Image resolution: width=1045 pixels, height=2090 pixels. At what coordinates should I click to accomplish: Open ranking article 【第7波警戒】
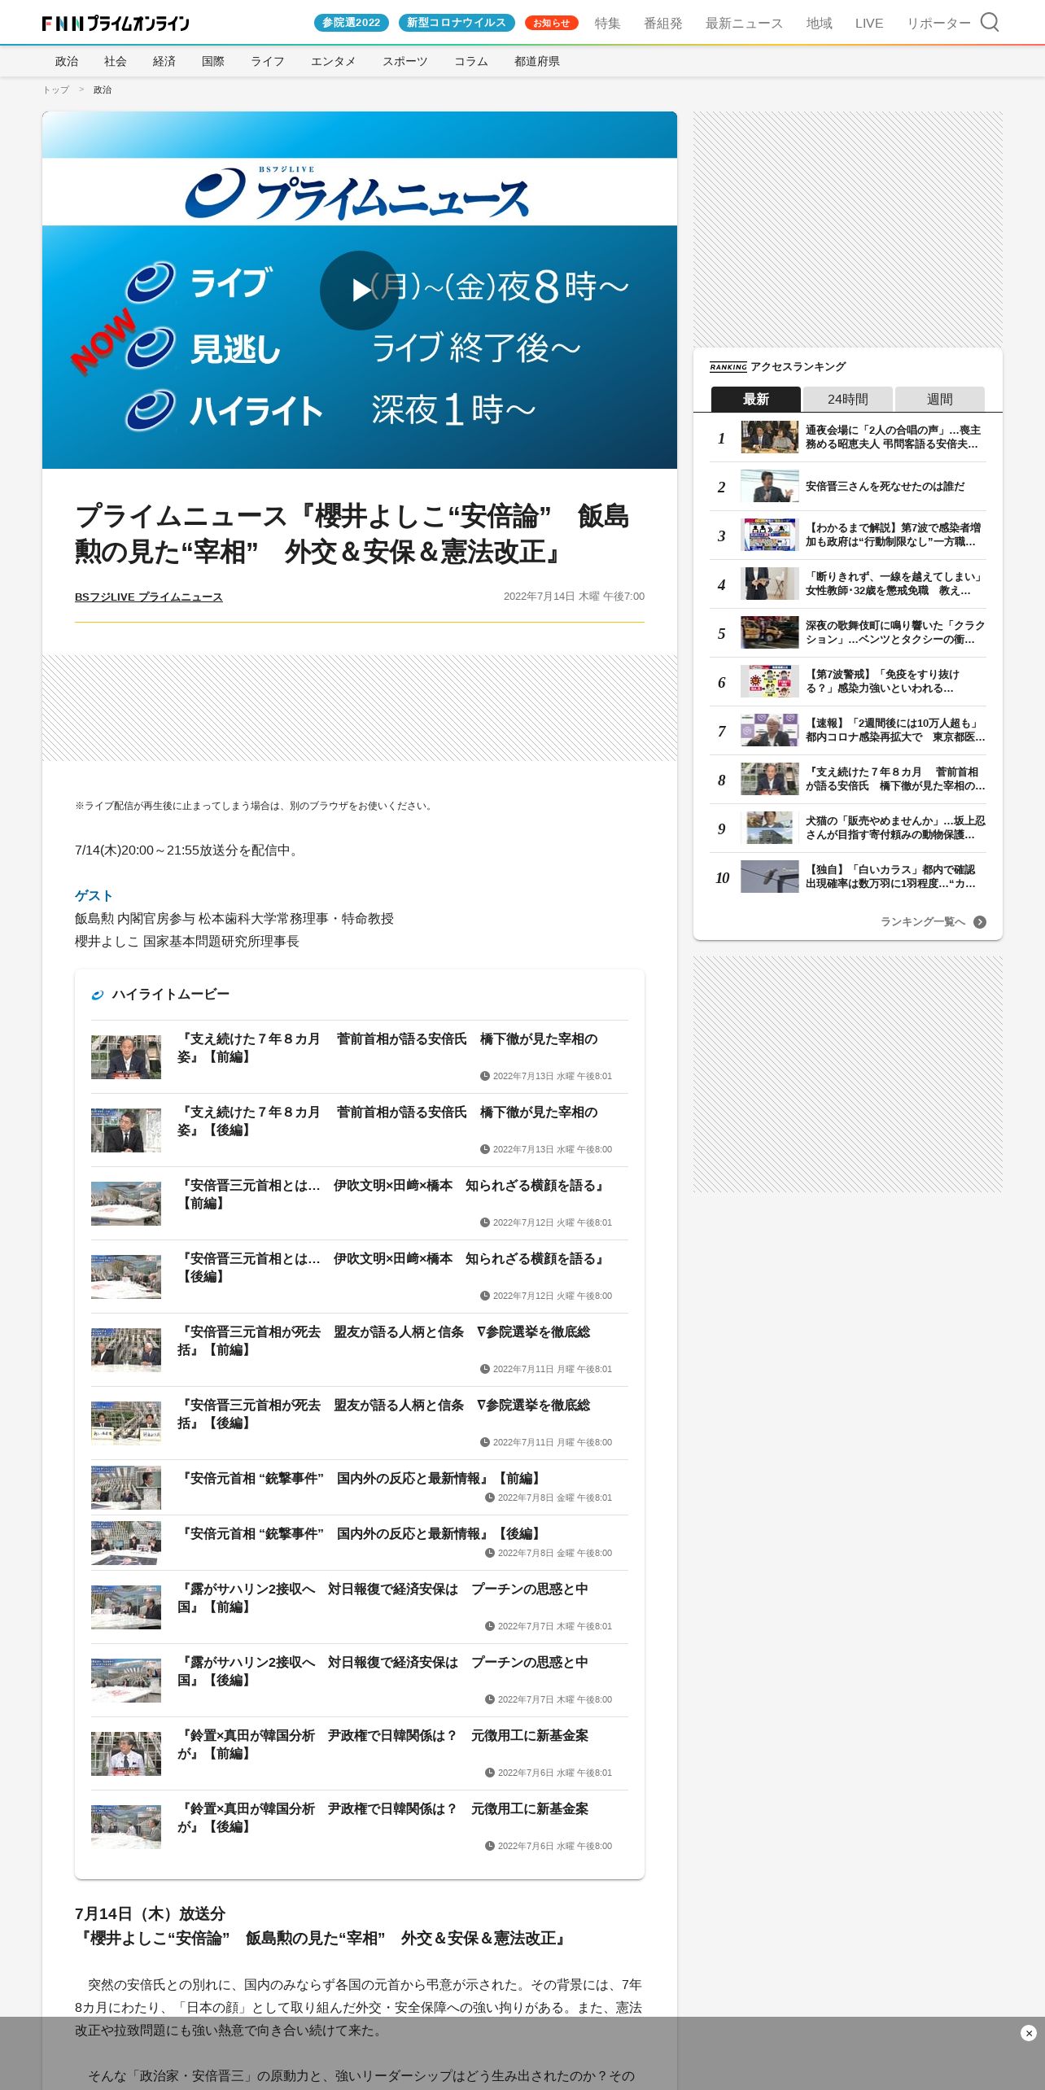coord(883,681)
